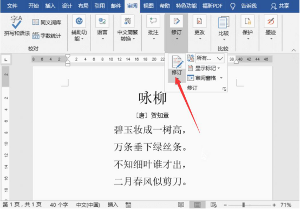This screenshot has width=300, height=209.
Task: Click the zoom in plus button
Action: pyautogui.click(x=274, y=205)
